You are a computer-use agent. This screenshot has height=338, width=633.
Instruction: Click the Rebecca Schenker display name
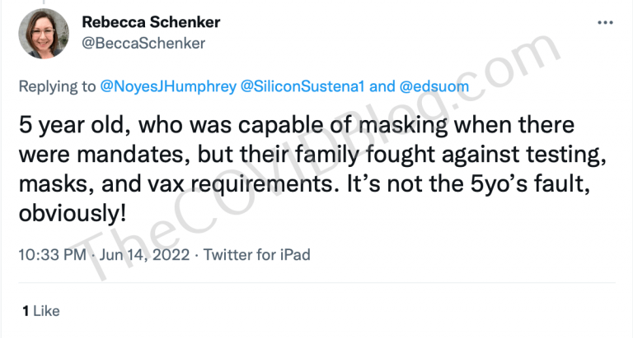[151, 21]
